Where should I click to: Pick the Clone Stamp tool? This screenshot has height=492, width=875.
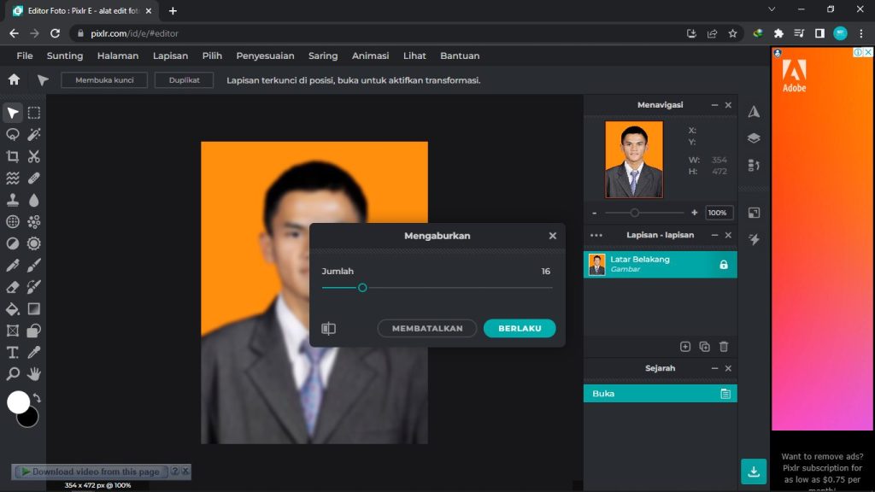12,199
